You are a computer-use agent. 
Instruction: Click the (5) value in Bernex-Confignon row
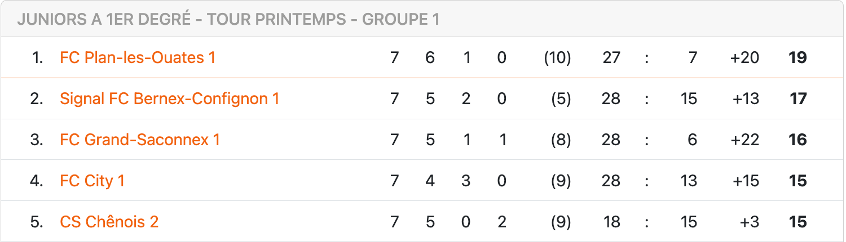click(x=561, y=98)
